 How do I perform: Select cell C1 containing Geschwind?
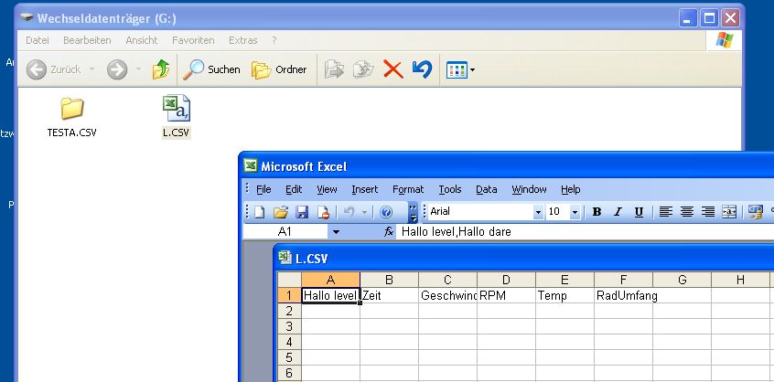pos(447,295)
